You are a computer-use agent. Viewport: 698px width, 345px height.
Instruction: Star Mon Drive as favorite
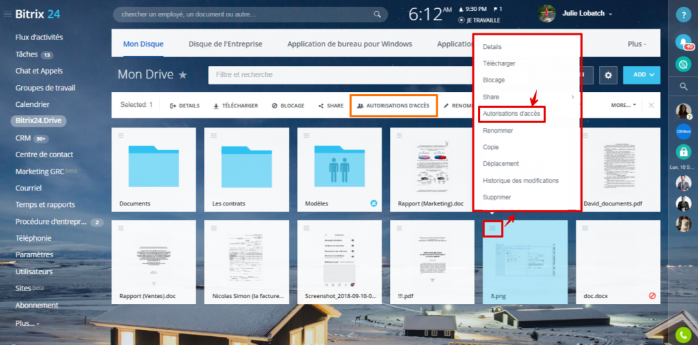tap(183, 75)
